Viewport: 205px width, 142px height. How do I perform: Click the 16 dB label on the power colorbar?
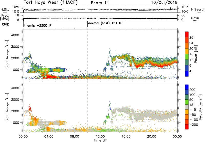pos(191,54)
